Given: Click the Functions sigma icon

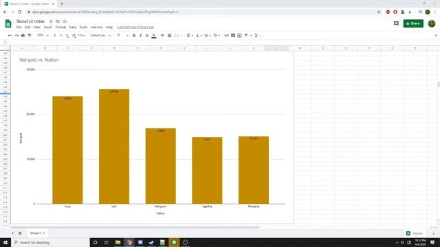Looking at the screenshot, I should pos(256,36).
